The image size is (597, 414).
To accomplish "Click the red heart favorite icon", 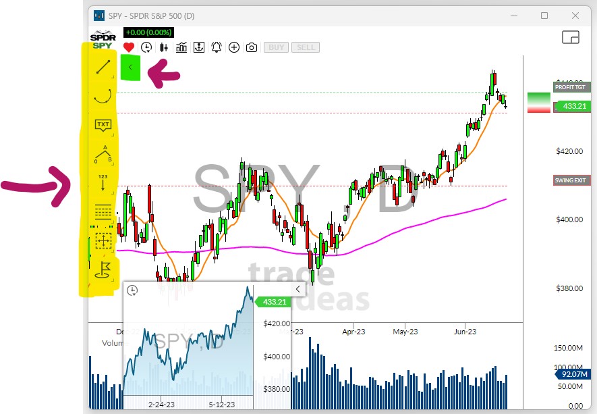I will coord(129,47).
